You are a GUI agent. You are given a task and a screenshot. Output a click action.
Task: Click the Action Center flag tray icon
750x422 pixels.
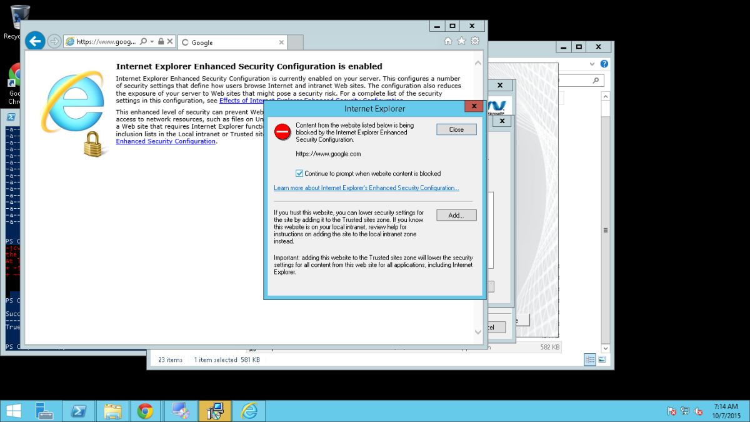(672, 411)
